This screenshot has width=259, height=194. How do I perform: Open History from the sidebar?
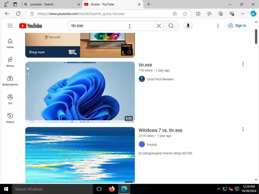[10, 118]
